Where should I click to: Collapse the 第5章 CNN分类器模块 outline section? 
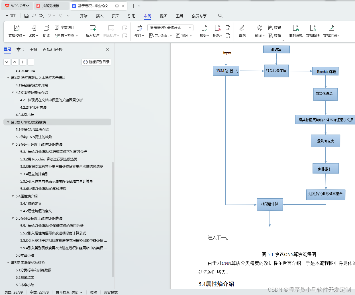8,122
